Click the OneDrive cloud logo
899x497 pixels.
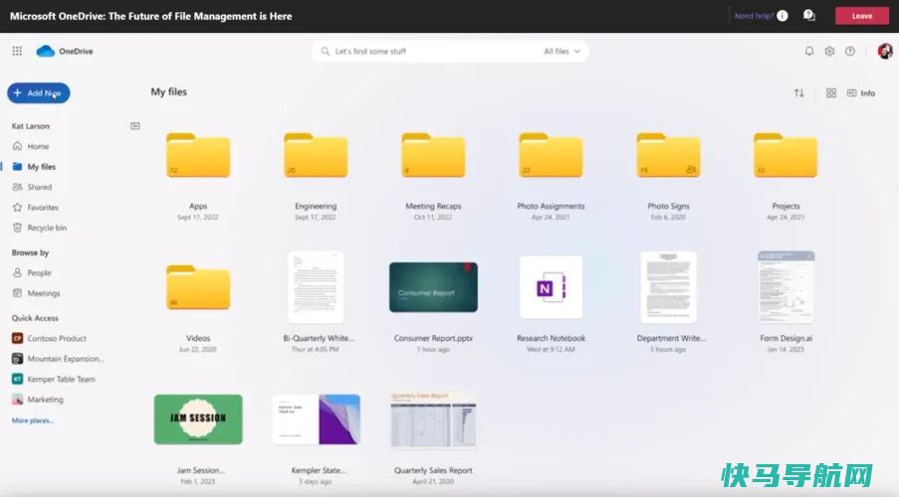pos(45,51)
